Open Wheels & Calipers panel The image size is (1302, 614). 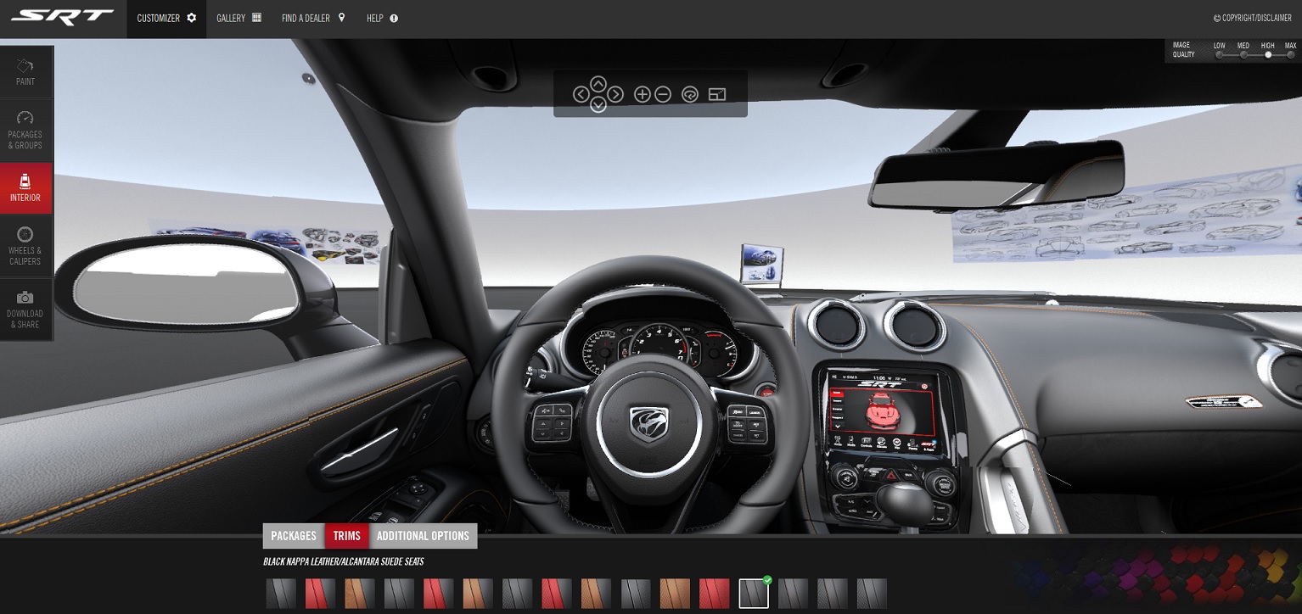(x=25, y=246)
